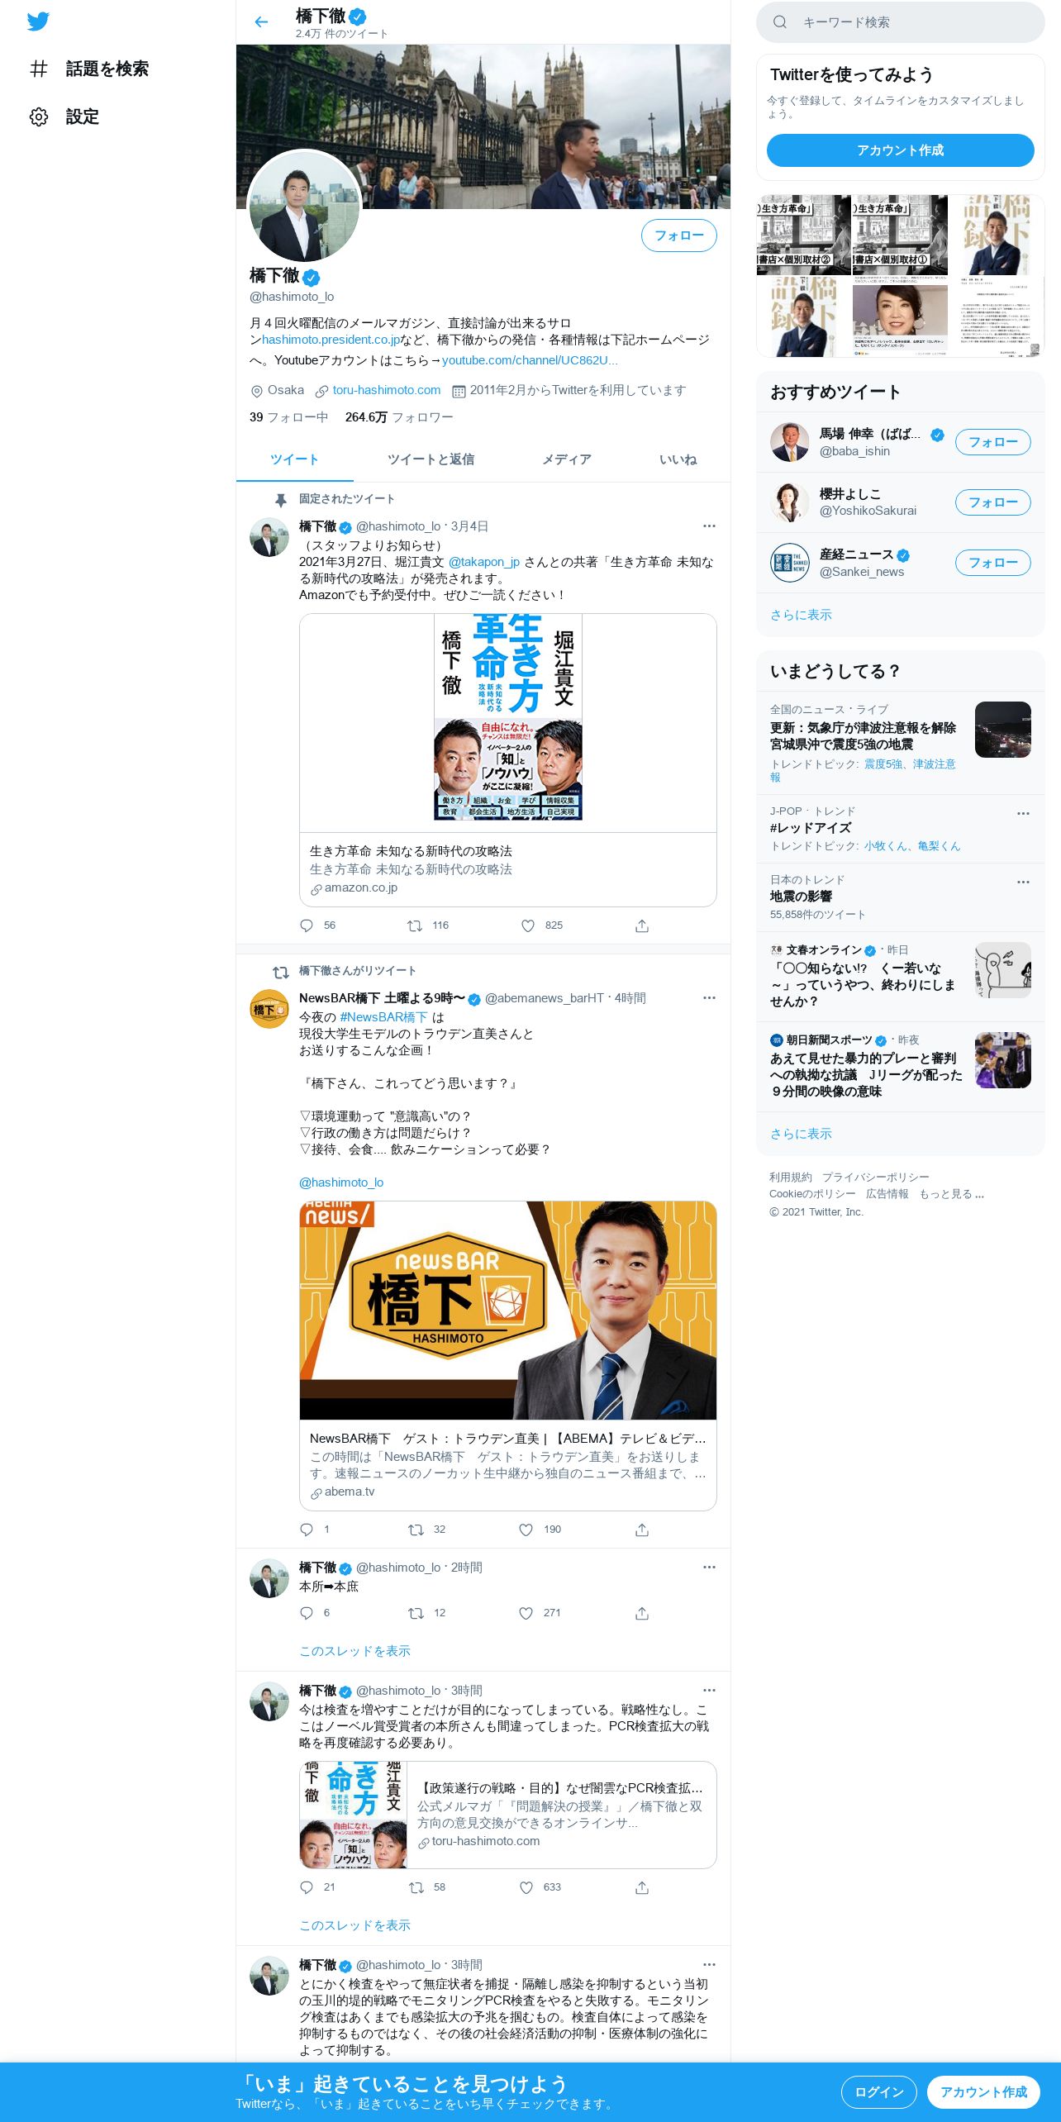Like the 本所➡本庶 tweet with 271
Screen dimensions: 1061x2122
(x=526, y=1613)
